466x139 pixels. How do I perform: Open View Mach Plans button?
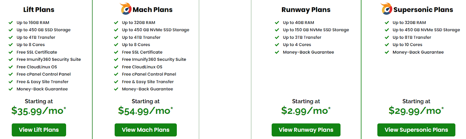(146, 130)
